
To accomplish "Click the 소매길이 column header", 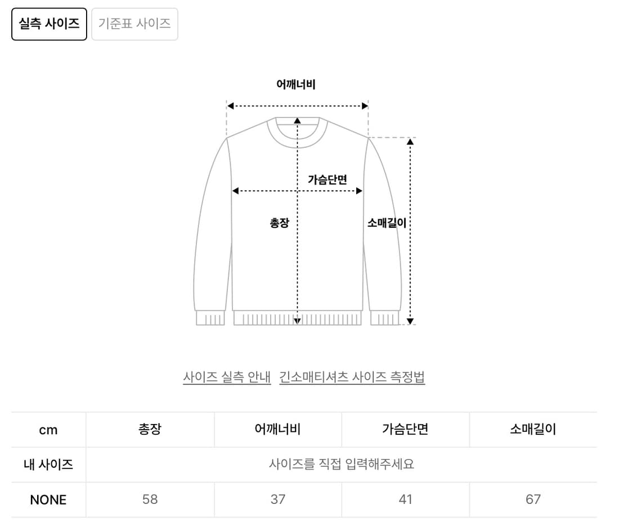I will click(533, 429).
